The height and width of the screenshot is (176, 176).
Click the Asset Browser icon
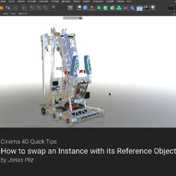click(70, 8)
